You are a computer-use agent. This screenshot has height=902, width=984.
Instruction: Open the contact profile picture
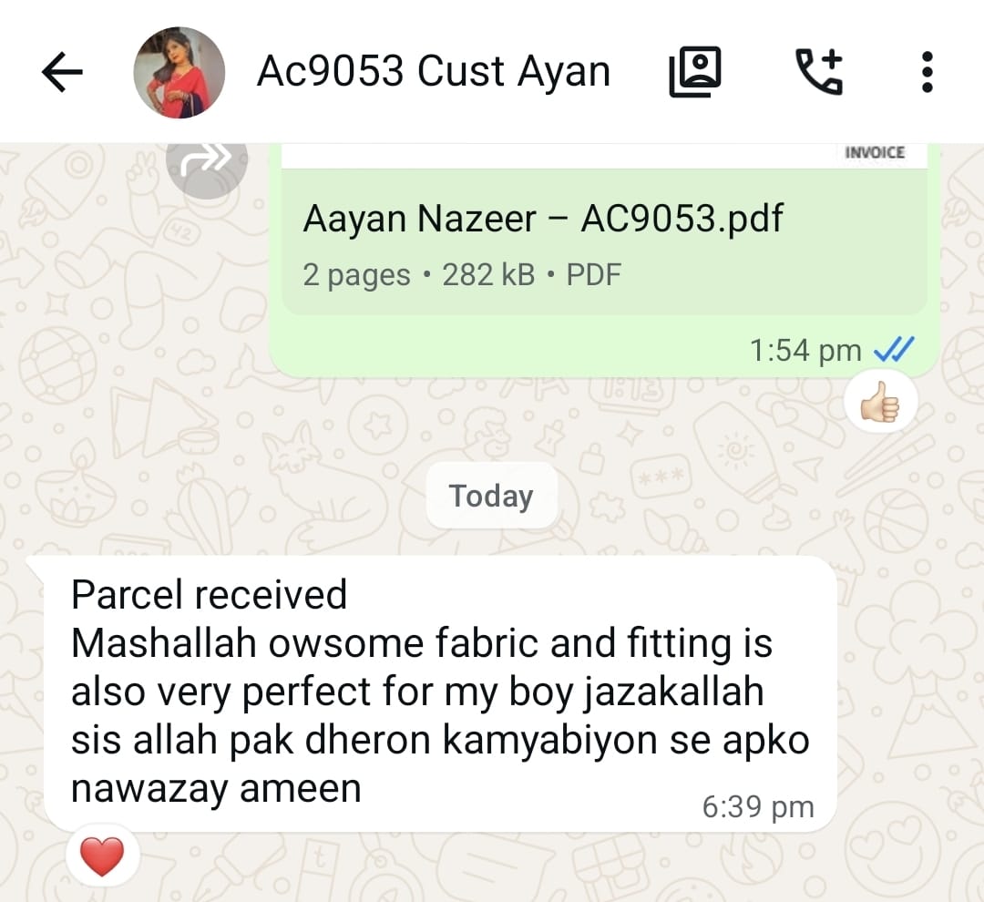pyautogui.click(x=179, y=72)
